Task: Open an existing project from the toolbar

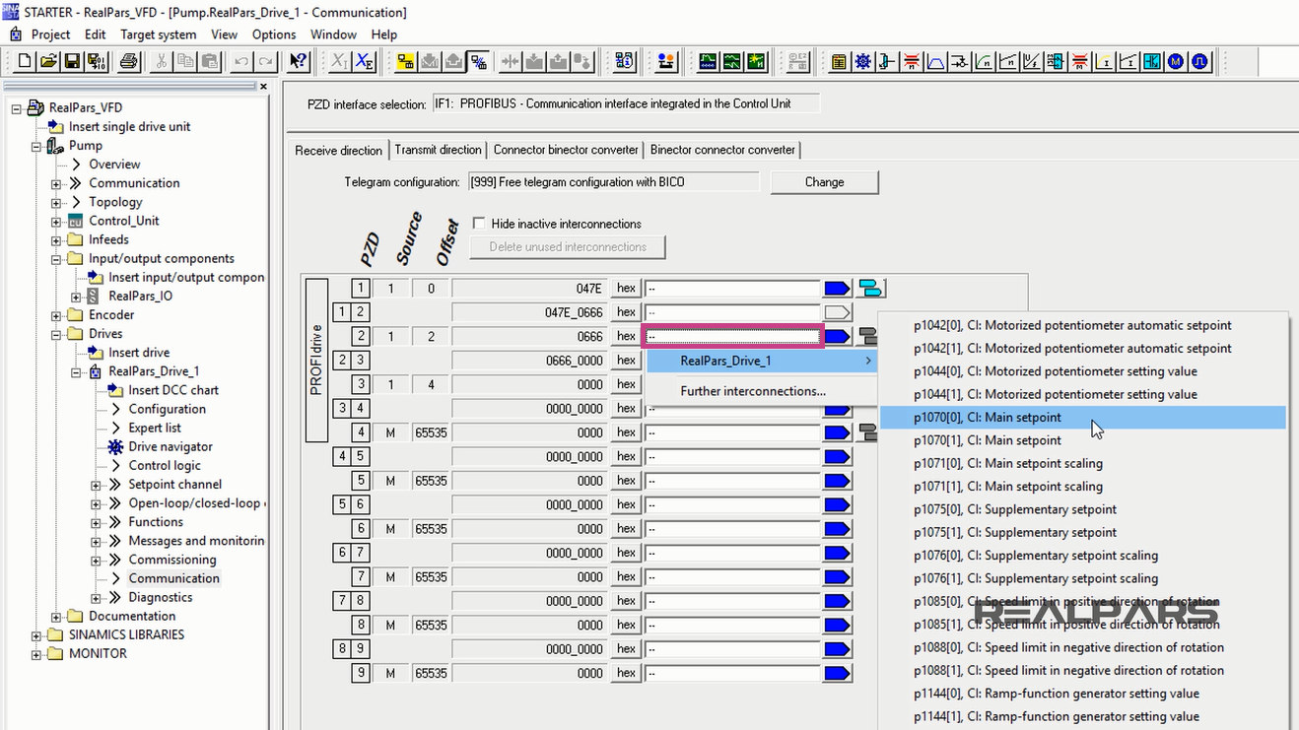Action: click(x=47, y=61)
